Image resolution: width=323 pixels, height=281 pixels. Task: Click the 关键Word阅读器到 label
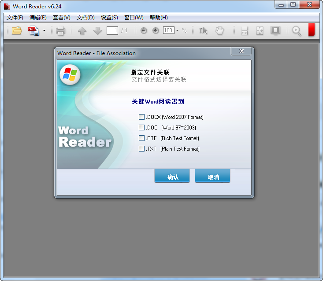point(158,101)
